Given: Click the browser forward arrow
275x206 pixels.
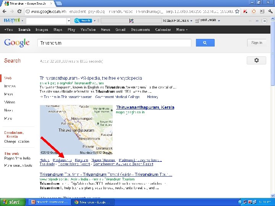Looking at the screenshot, I should point(12,11).
